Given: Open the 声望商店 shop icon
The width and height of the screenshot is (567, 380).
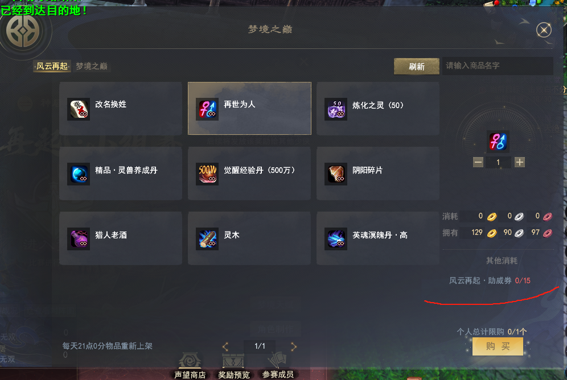Looking at the screenshot, I should (x=190, y=362).
